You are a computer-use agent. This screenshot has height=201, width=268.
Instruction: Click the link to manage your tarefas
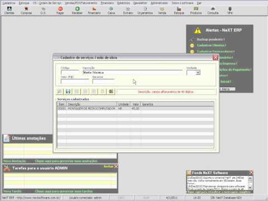64,191
